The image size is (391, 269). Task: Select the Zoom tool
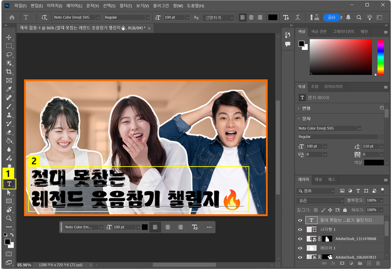9,218
